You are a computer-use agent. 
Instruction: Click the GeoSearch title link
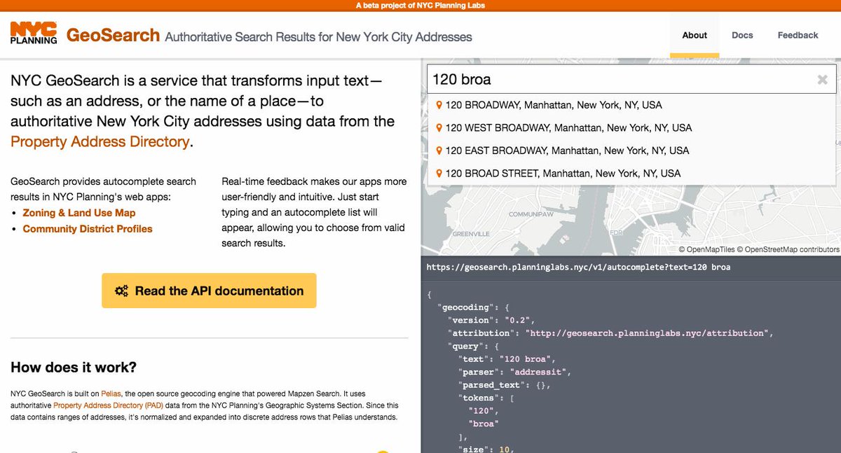pyautogui.click(x=113, y=35)
